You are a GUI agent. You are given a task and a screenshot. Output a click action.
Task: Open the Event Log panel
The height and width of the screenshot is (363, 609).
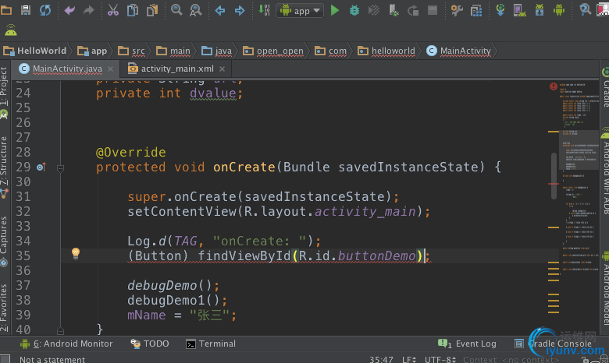point(467,344)
